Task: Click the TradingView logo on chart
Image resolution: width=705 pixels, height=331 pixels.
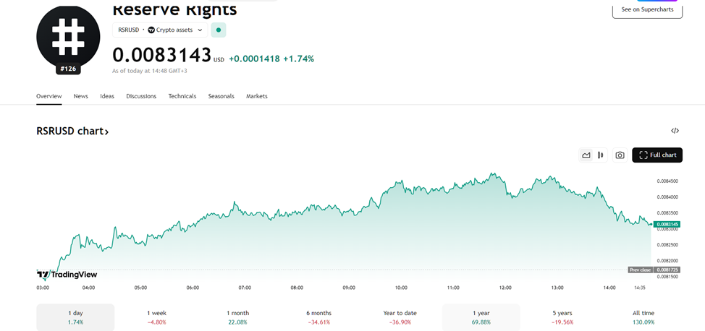Action: (67, 275)
